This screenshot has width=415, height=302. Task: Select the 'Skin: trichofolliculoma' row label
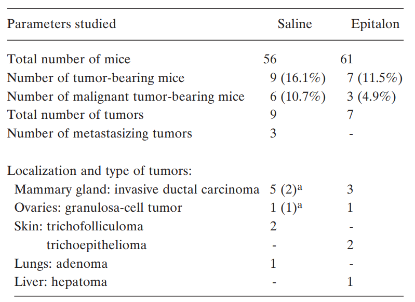[78, 226]
